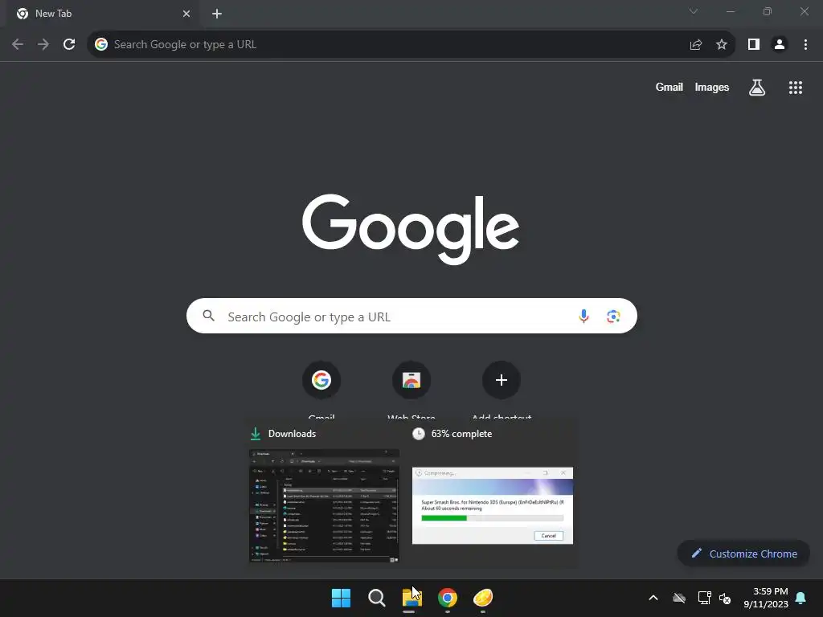Open File Explorer from taskbar
This screenshot has width=823, height=617.
tap(412, 598)
